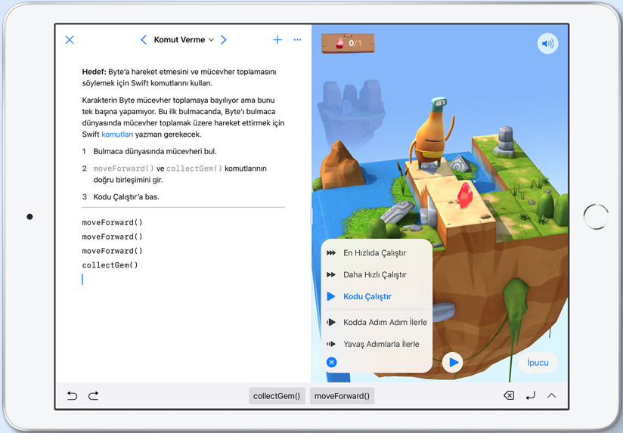
Task: Open the komutları glossary link
Action: [117, 134]
